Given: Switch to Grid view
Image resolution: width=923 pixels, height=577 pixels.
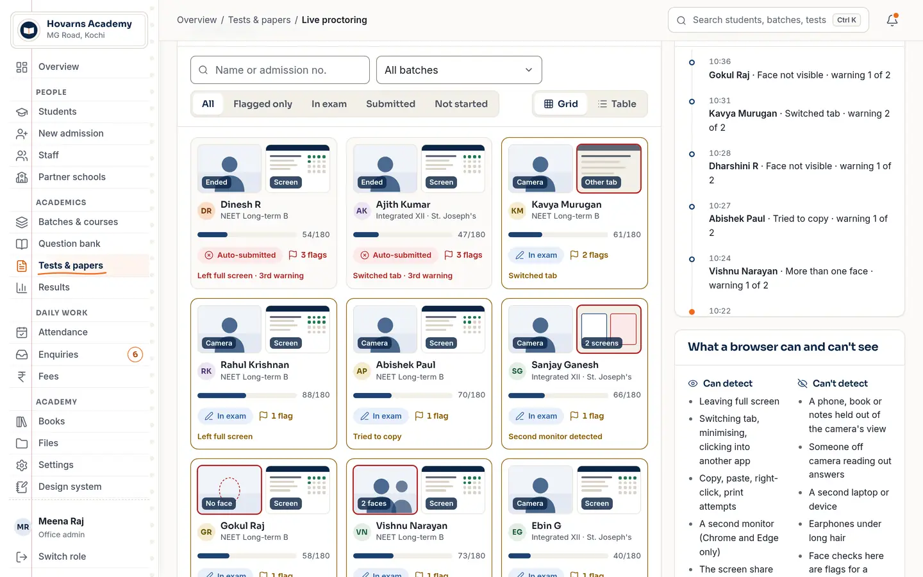Looking at the screenshot, I should (x=561, y=104).
